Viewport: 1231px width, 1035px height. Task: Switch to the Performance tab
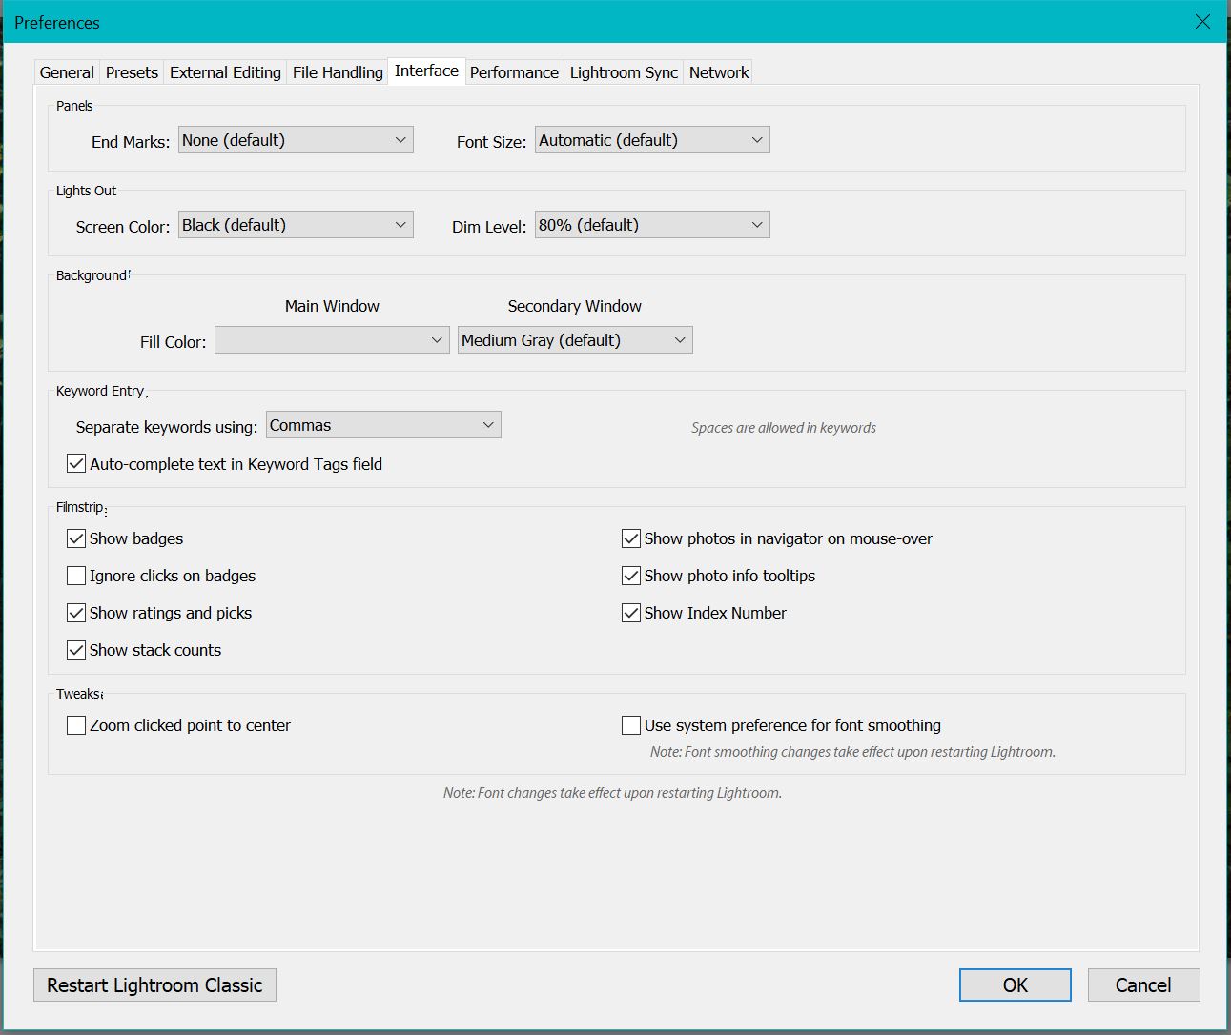[514, 71]
